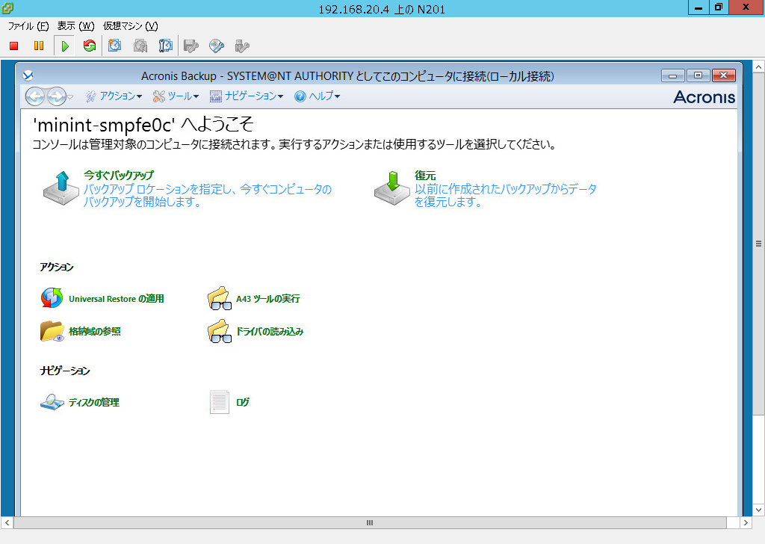Click the Acronis back navigation arrow

35,96
